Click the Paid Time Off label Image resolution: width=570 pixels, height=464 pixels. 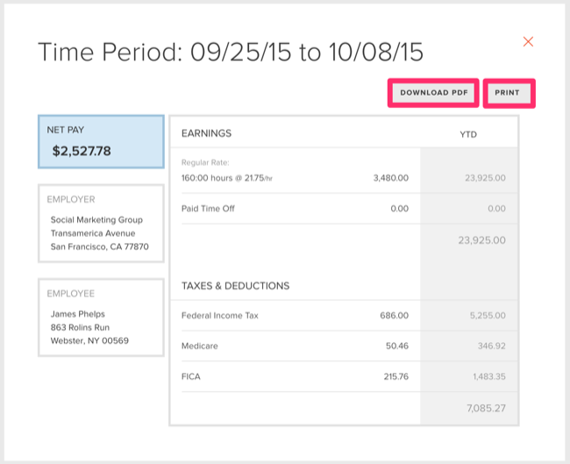point(208,209)
